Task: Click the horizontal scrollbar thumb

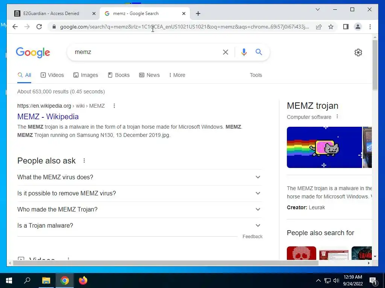Action: click(166, 263)
